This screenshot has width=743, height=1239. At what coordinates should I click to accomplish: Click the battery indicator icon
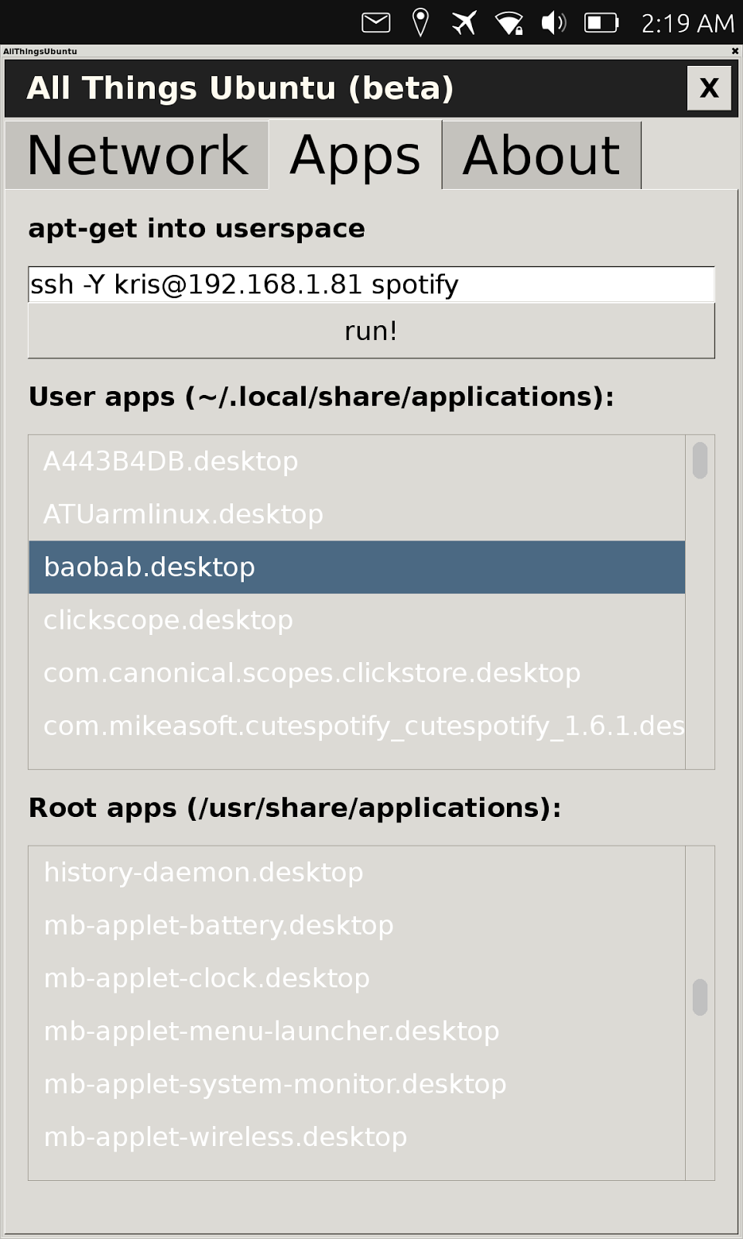pyautogui.click(x=601, y=22)
